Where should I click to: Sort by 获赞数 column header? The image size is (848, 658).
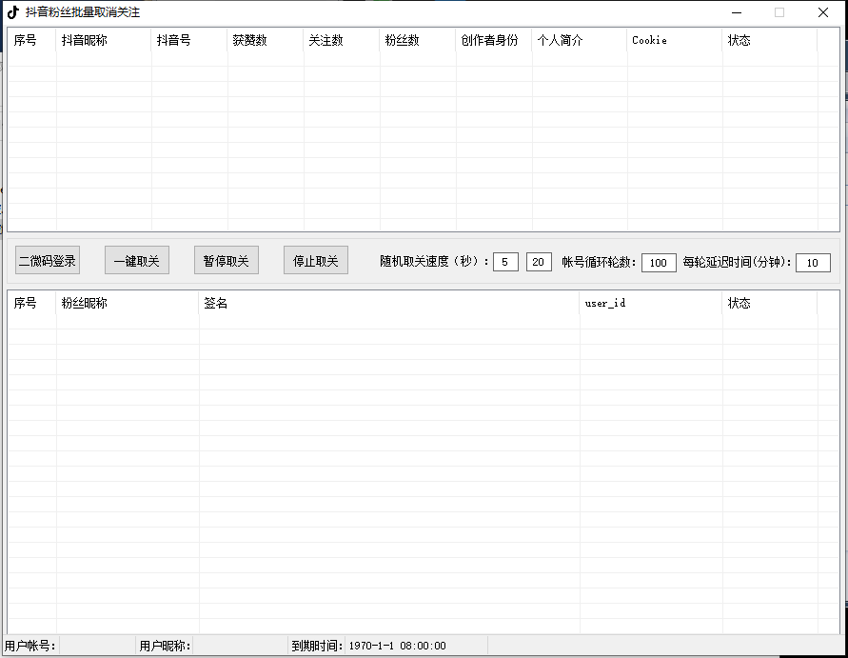pyautogui.click(x=266, y=40)
